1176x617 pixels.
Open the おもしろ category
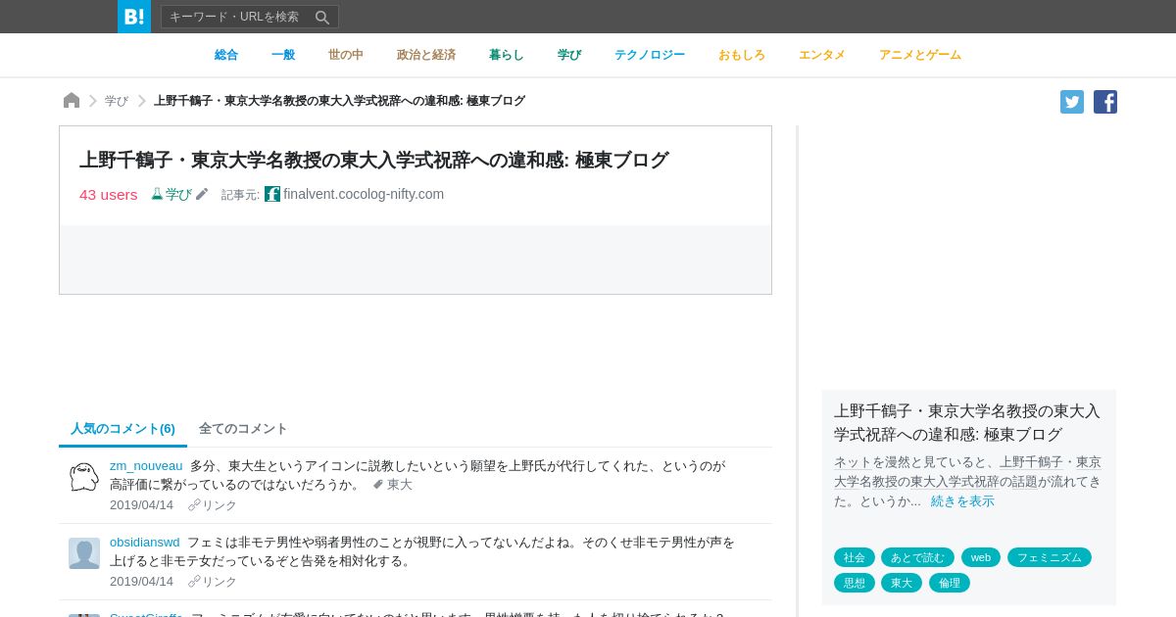coord(742,55)
